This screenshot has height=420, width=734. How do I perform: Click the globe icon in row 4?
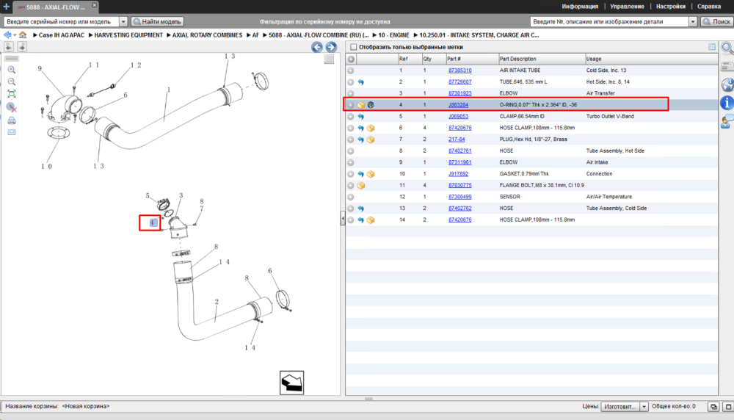point(371,105)
